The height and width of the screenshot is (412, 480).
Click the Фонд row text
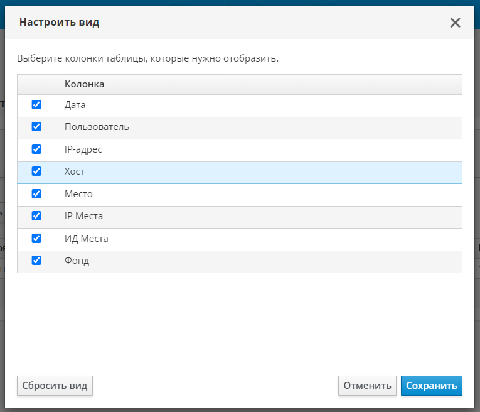(77, 261)
